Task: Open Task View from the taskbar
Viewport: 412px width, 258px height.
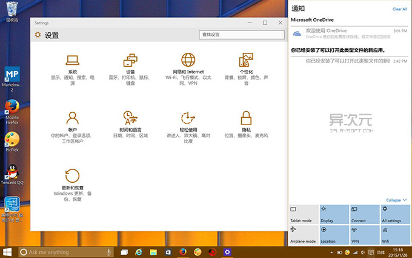Action: point(124,252)
